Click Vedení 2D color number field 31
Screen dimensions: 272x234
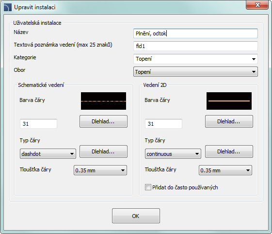click(163, 124)
